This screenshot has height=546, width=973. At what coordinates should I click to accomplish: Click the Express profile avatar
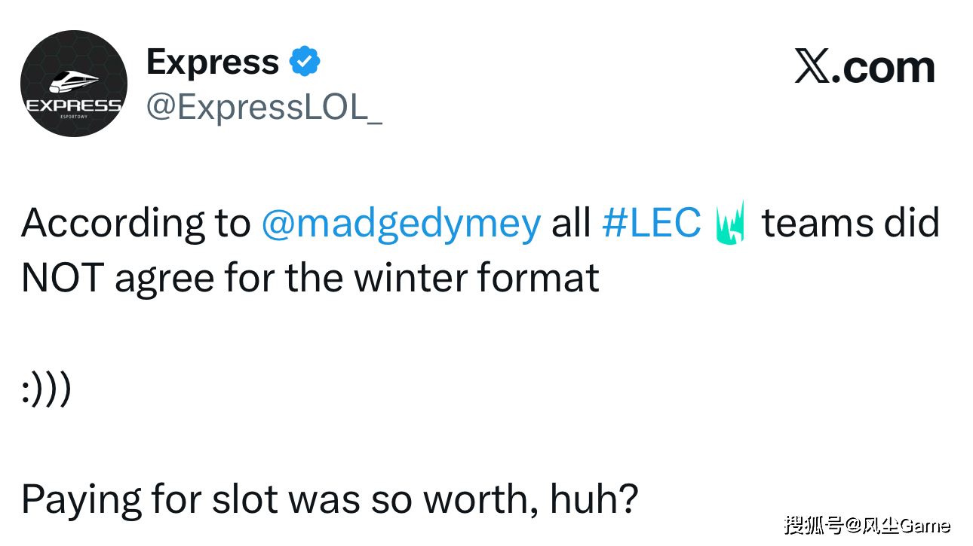(x=73, y=84)
